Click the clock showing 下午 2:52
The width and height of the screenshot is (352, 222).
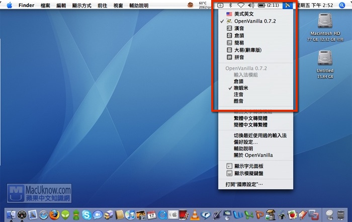point(315,6)
